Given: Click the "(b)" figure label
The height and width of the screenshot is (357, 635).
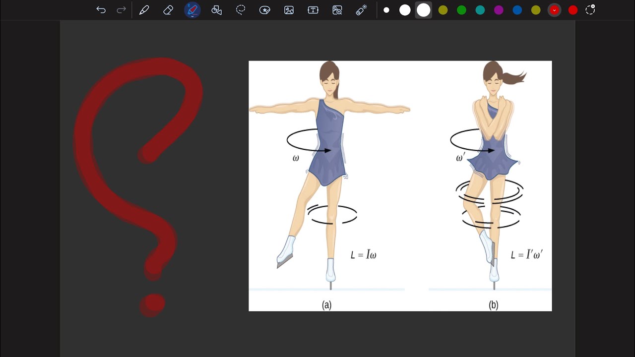Looking at the screenshot, I should tap(493, 305).
